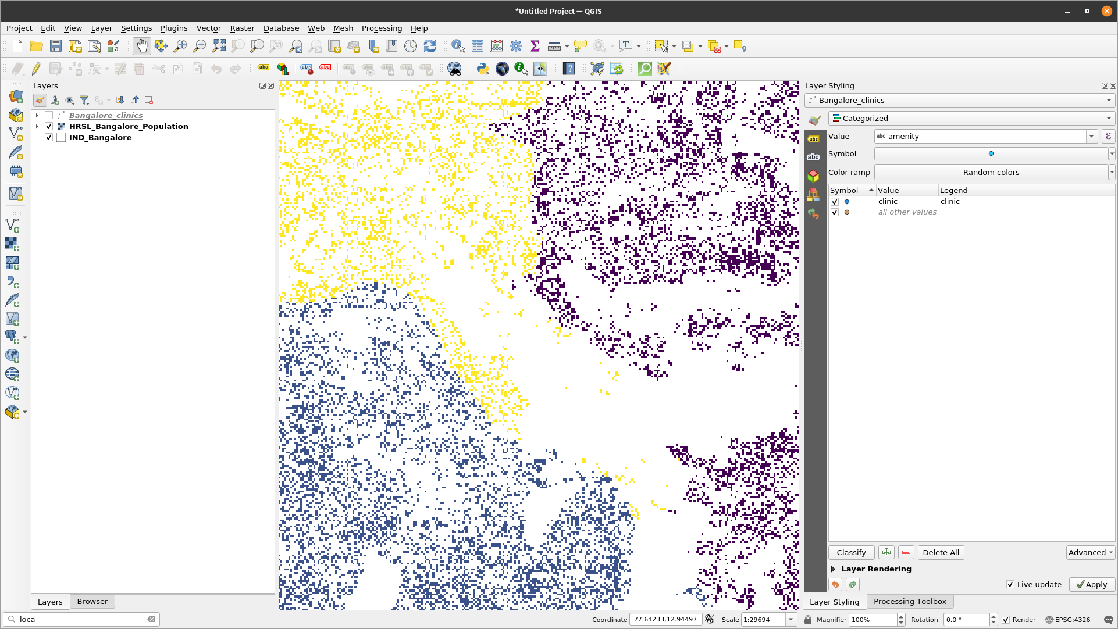Viewport: 1118px width, 629px height.
Task: Click Remove Layer icon in Layers panel
Action: click(x=149, y=100)
